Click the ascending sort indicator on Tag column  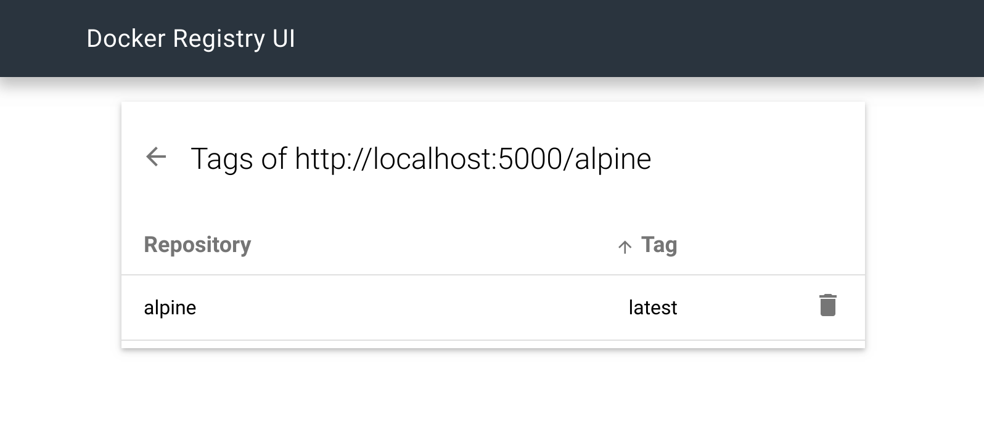click(x=625, y=246)
